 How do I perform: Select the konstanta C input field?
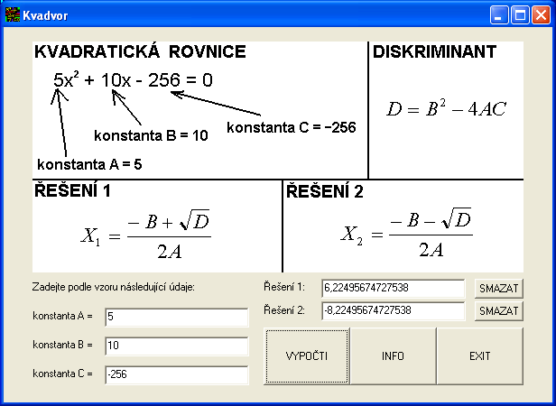[175, 374]
